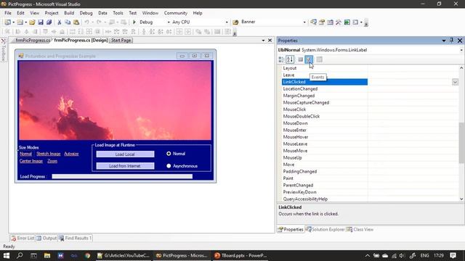The image size is (465, 261).
Task: Switch to the TBoard.pptx PowerPoint taskbar item
Action: click(240, 255)
